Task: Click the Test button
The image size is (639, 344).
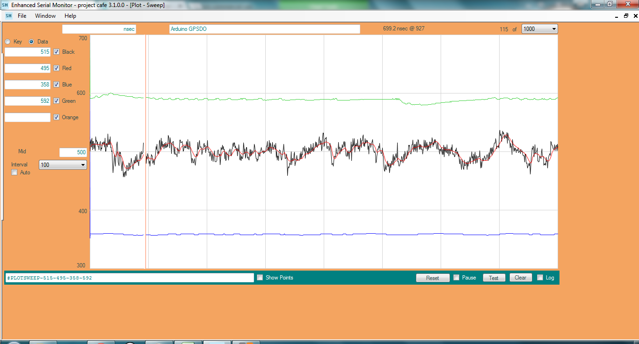Action: tap(494, 278)
